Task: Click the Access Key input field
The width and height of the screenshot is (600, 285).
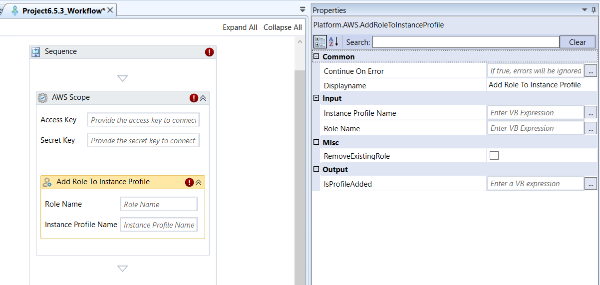Action: click(x=143, y=120)
